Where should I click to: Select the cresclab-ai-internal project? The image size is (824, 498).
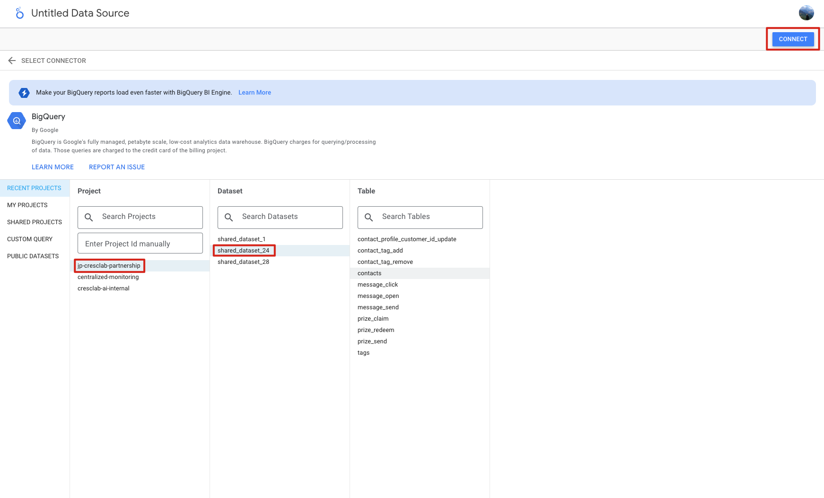(x=140, y=288)
